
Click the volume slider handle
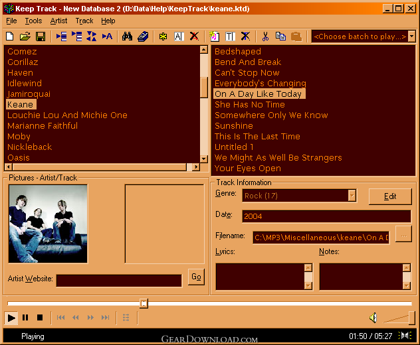coord(412,318)
